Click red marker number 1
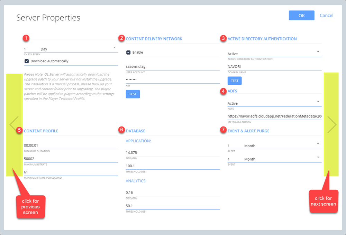The image size is (346, 235). pyautogui.click(x=27, y=38)
